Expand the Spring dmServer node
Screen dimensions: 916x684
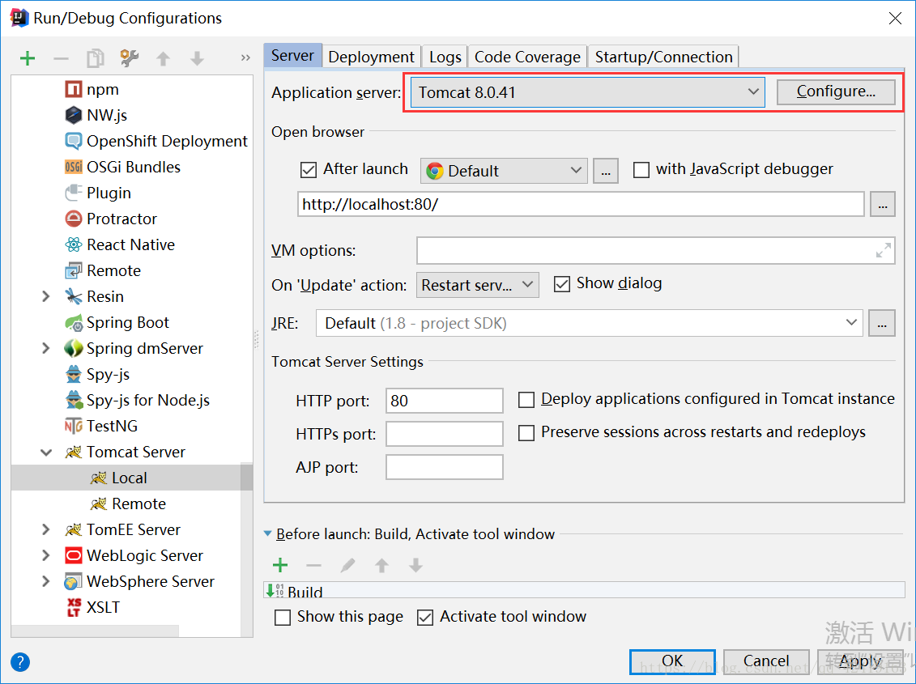[45, 349]
